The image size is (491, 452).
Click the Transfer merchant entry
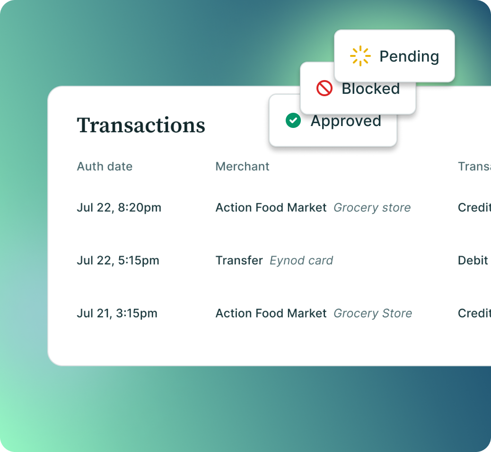coord(239,261)
